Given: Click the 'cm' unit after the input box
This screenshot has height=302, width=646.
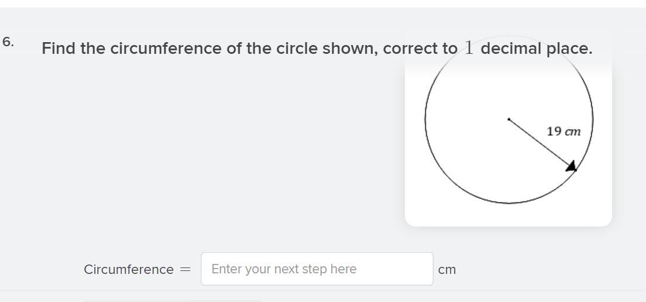Looking at the screenshot, I should [x=447, y=270].
